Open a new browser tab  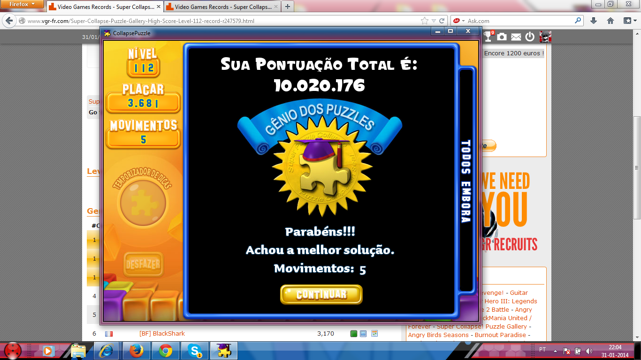point(287,7)
